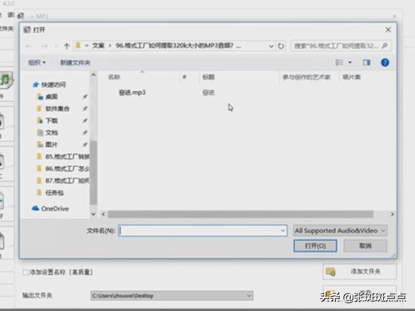Open the 文件名 history dropdown arrow
Viewport: 415px width, 311px height.
coord(283,230)
